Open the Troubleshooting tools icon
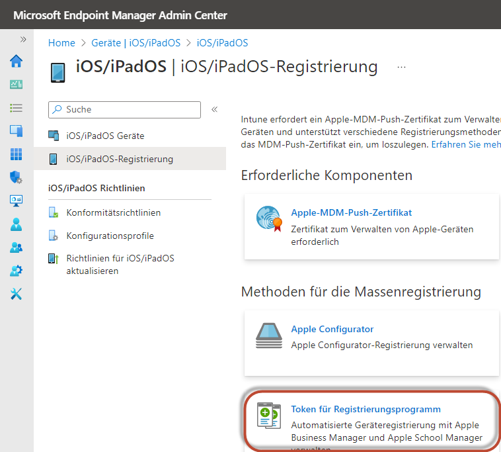Viewport: 501px width, 452px height. point(17,294)
